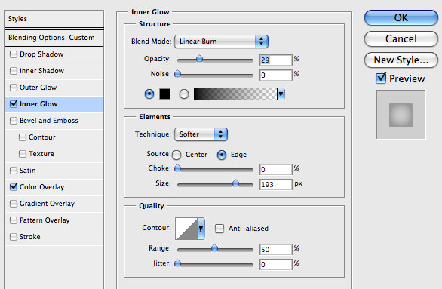Image resolution: width=442 pixels, height=289 pixels.
Task: Uncheck the Color Overlay checkbox
Action: point(14,186)
